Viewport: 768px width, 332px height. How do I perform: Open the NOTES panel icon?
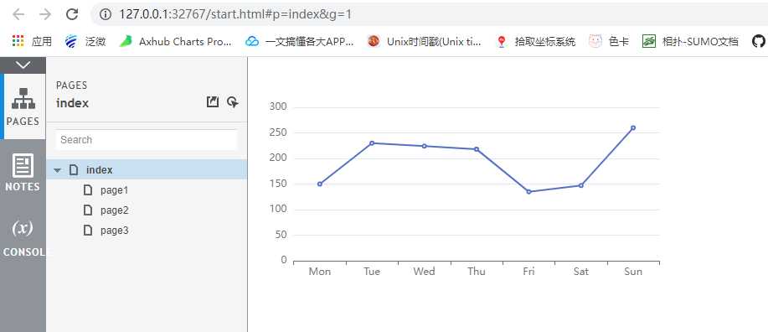click(x=23, y=172)
